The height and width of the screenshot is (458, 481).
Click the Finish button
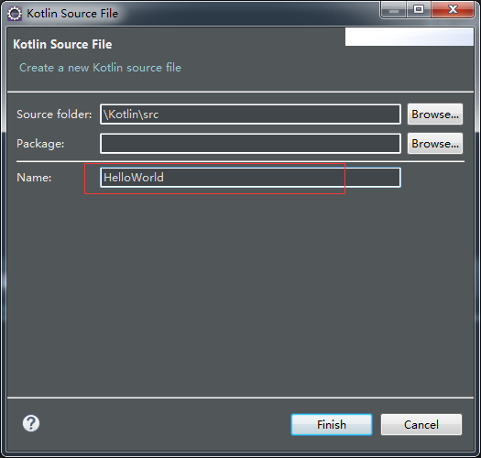332,424
